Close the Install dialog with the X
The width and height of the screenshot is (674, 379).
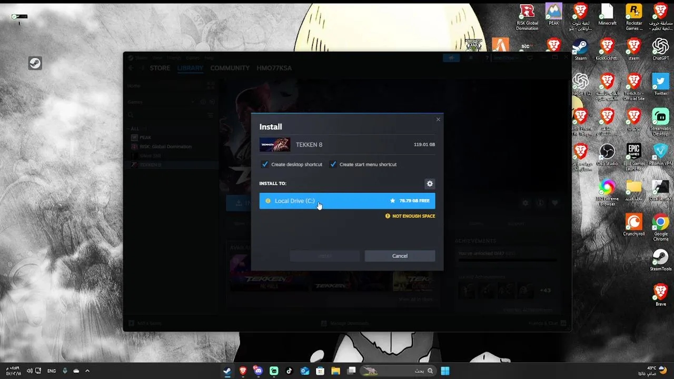click(438, 119)
